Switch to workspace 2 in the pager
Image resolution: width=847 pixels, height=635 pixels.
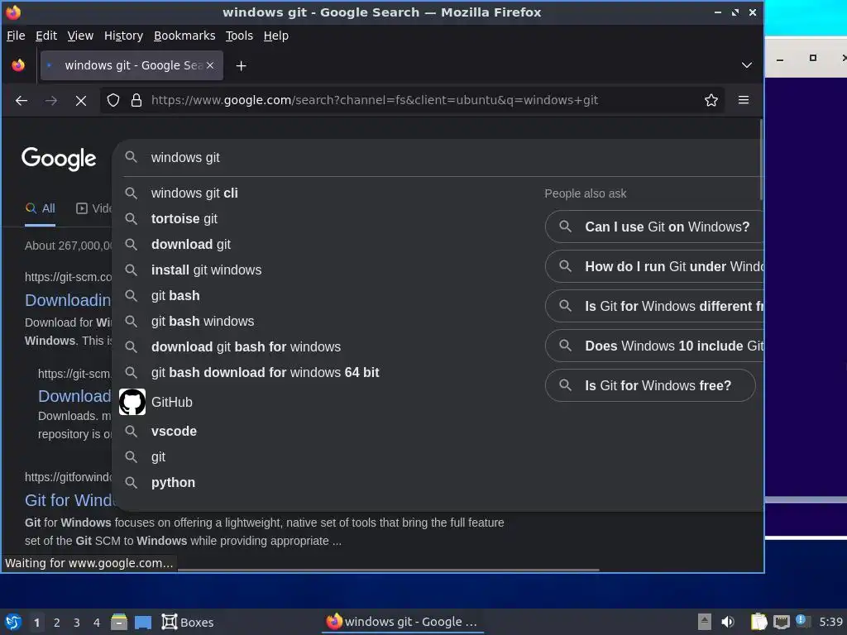pos(57,623)
